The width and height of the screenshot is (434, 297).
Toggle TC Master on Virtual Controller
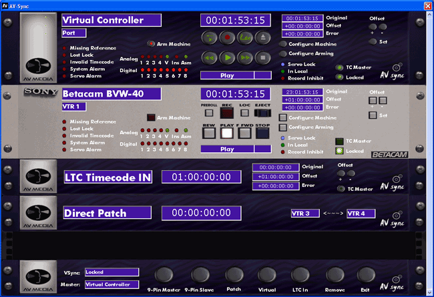tap(339, 67)
